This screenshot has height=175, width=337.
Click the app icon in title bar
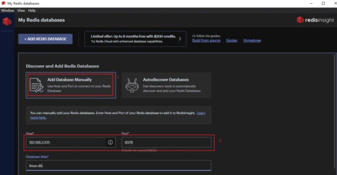coord(3,3)
